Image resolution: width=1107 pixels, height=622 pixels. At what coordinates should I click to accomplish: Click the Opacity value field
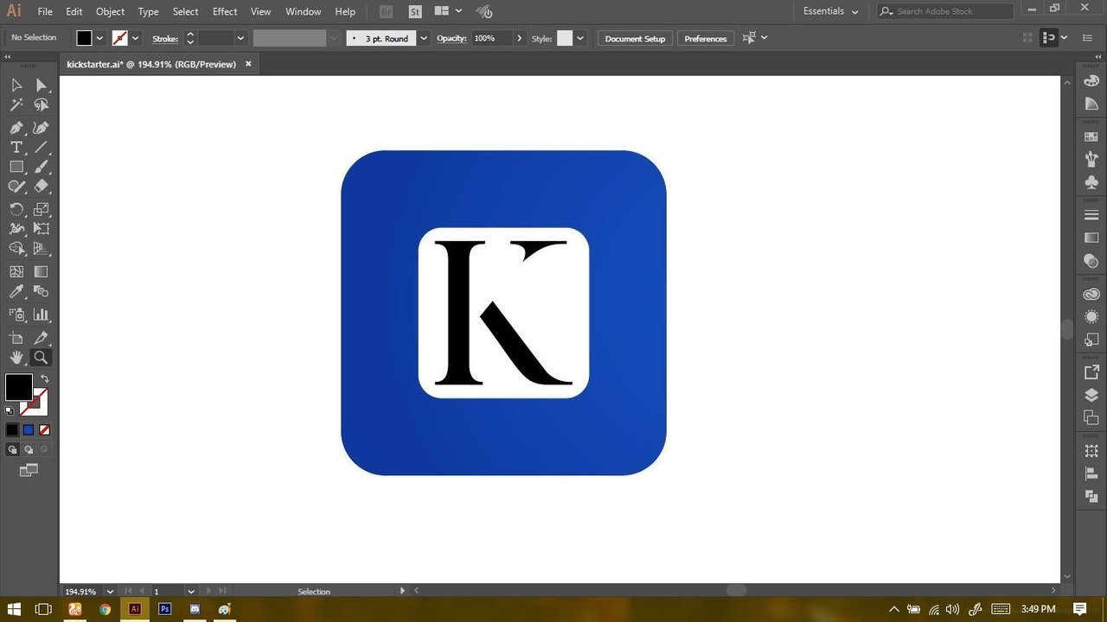tap(491, 38)
